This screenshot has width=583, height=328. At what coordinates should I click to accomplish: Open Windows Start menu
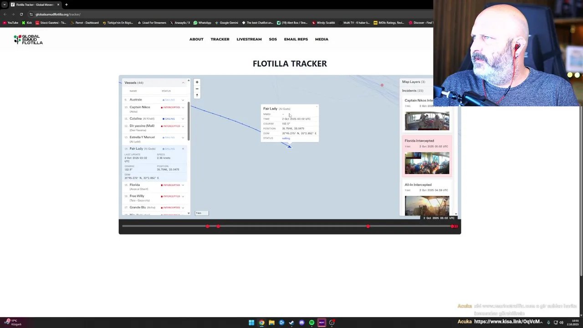coord(251,323)
